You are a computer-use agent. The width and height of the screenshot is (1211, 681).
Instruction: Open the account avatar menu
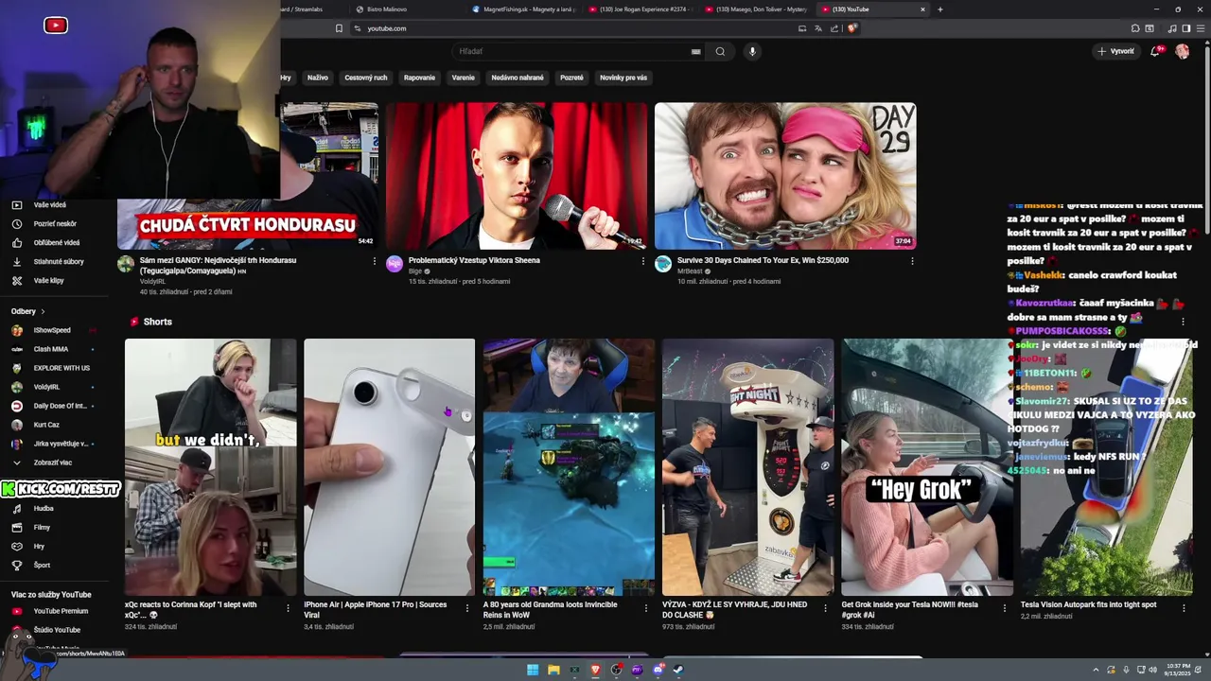(1182, 51)
